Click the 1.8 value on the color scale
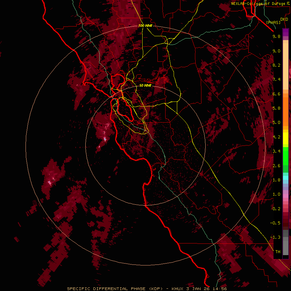This screenshot has width=291, height=291. (276, 180)
